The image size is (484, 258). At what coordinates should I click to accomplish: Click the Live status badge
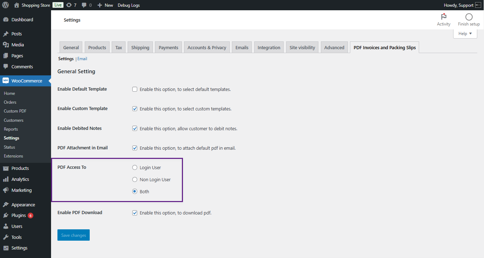[x=58, y=5]
